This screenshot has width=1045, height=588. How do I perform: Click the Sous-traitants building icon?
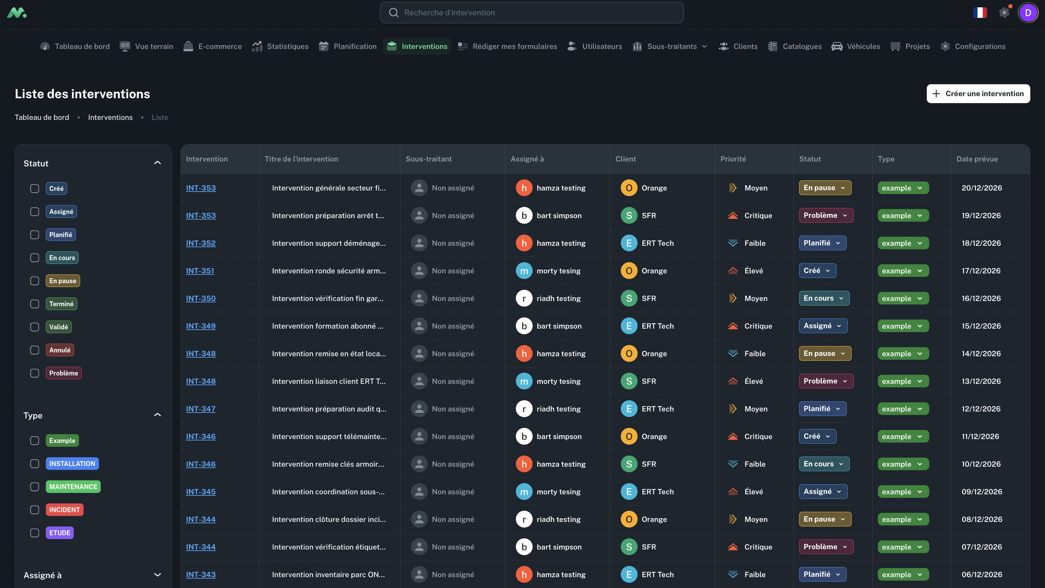637,46
